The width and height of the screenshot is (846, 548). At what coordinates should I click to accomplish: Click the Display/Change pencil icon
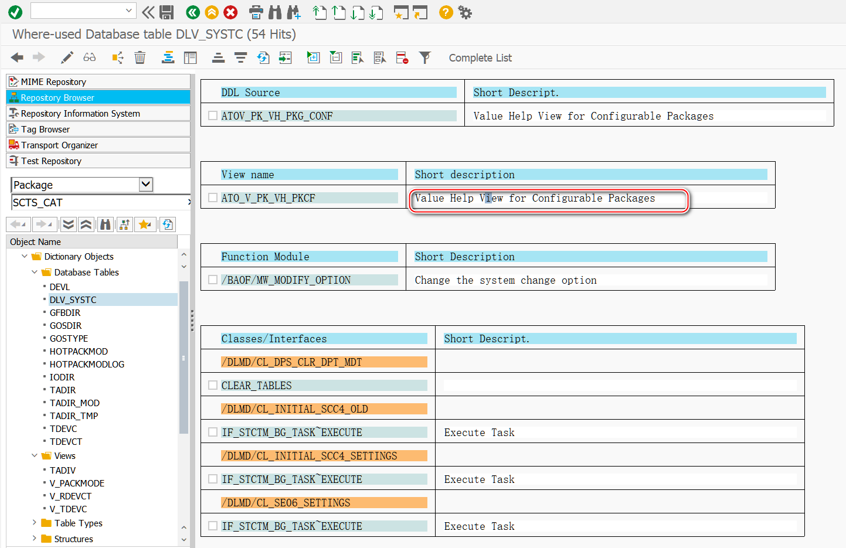pos(67,57)
